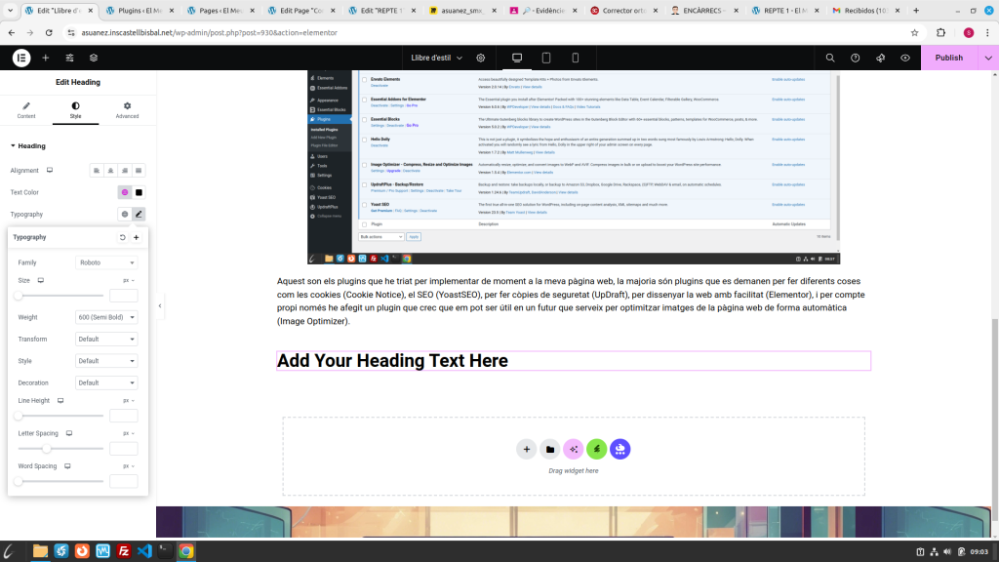Viewport: 999px width, 562px height.
Task: Open Site Settings sliders icon
Action: tap(69, 58)
